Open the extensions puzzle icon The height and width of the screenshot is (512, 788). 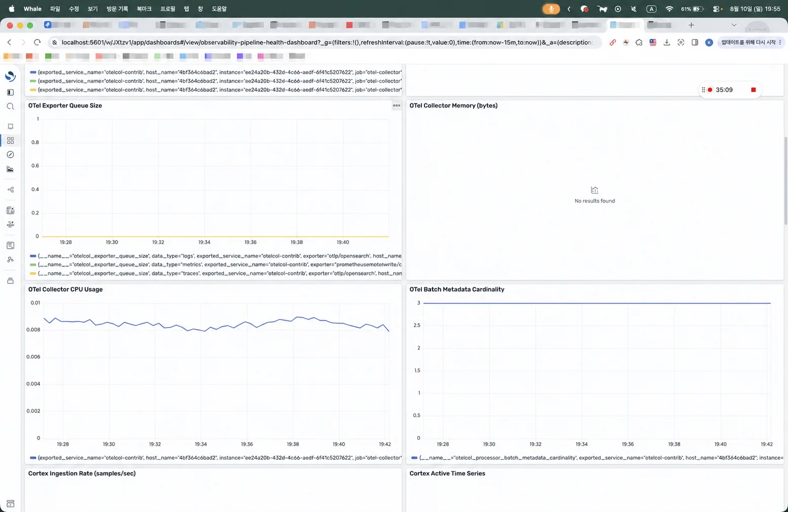639,43
